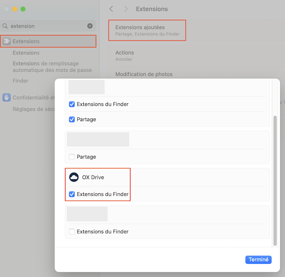Enable the unchecked Partage checkbox
This screenshot has width=285, height=277.
pos(72,157)
